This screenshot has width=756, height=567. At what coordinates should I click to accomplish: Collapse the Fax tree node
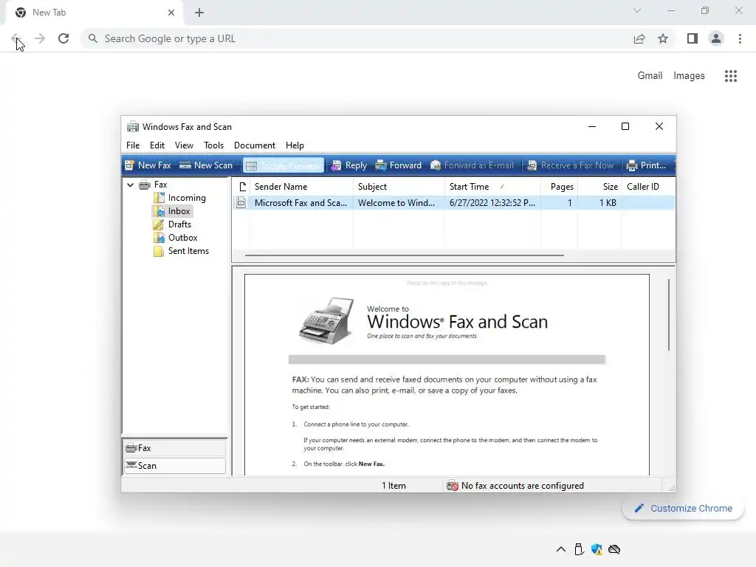[x=130, y=185]
